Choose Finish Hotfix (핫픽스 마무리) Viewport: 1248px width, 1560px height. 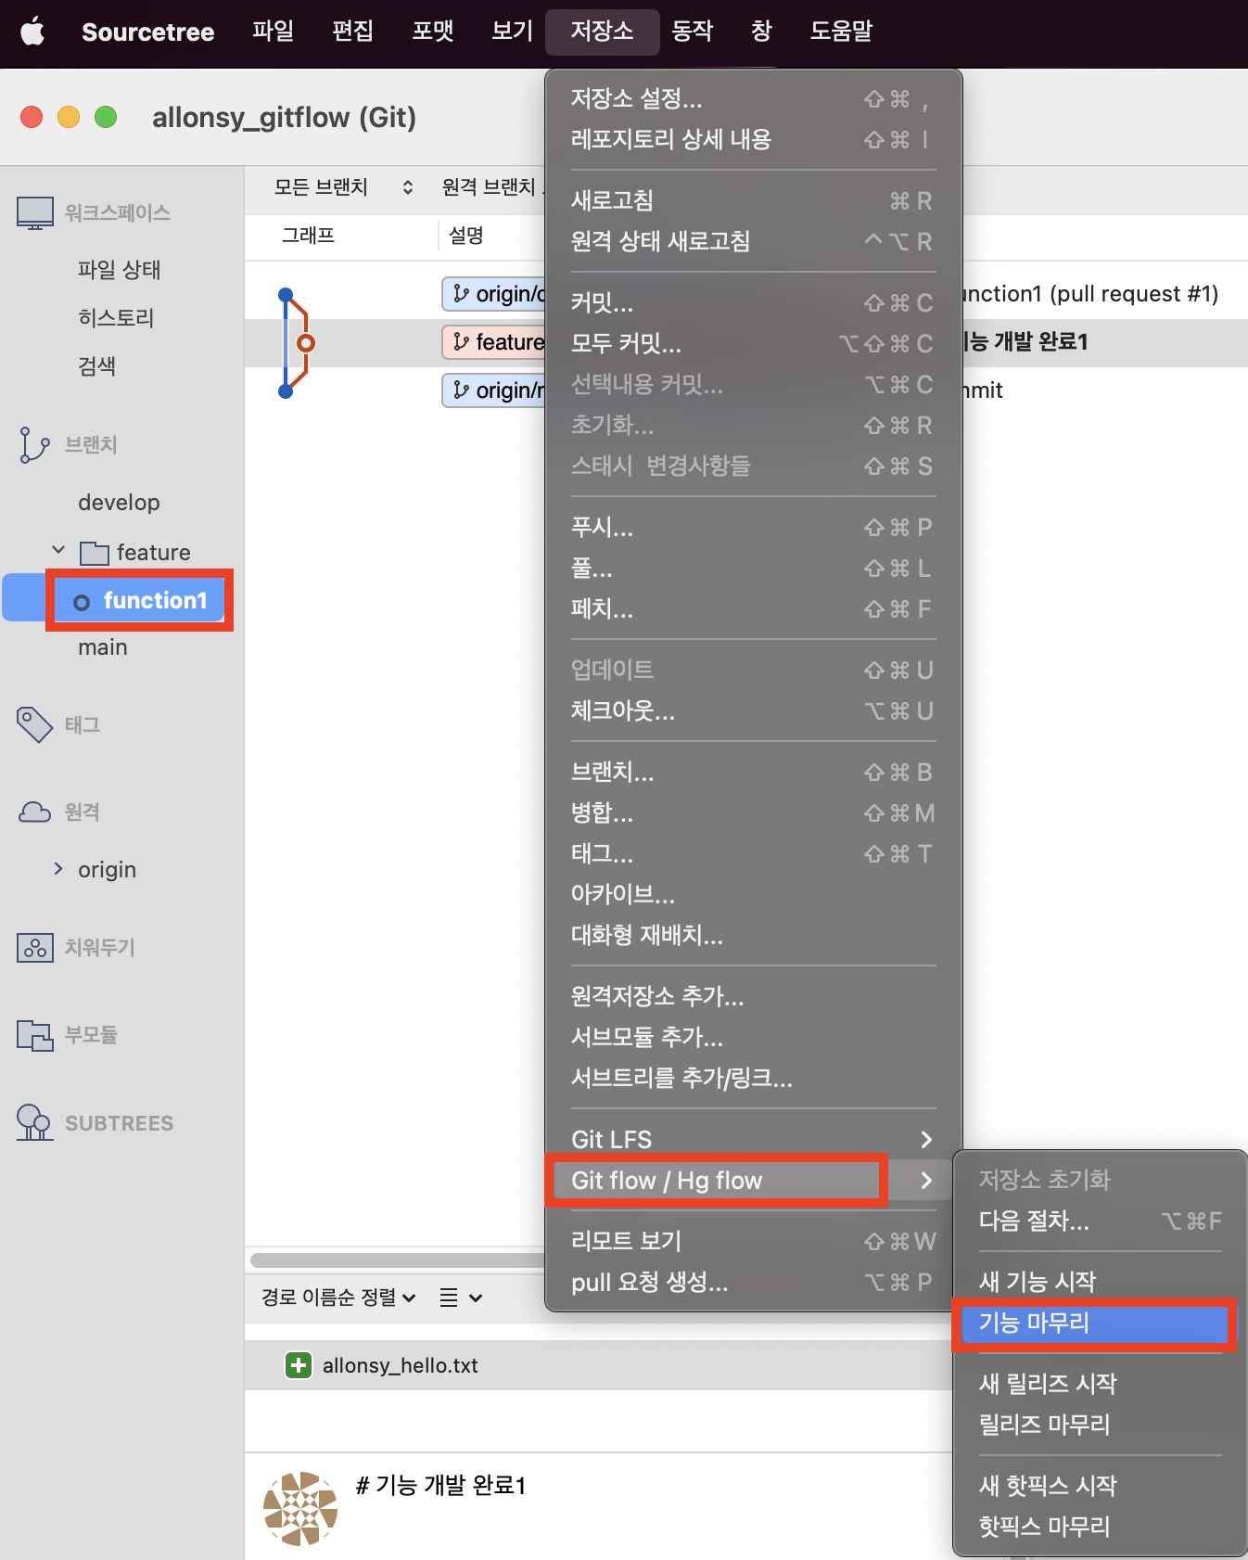(1100, 1527)
